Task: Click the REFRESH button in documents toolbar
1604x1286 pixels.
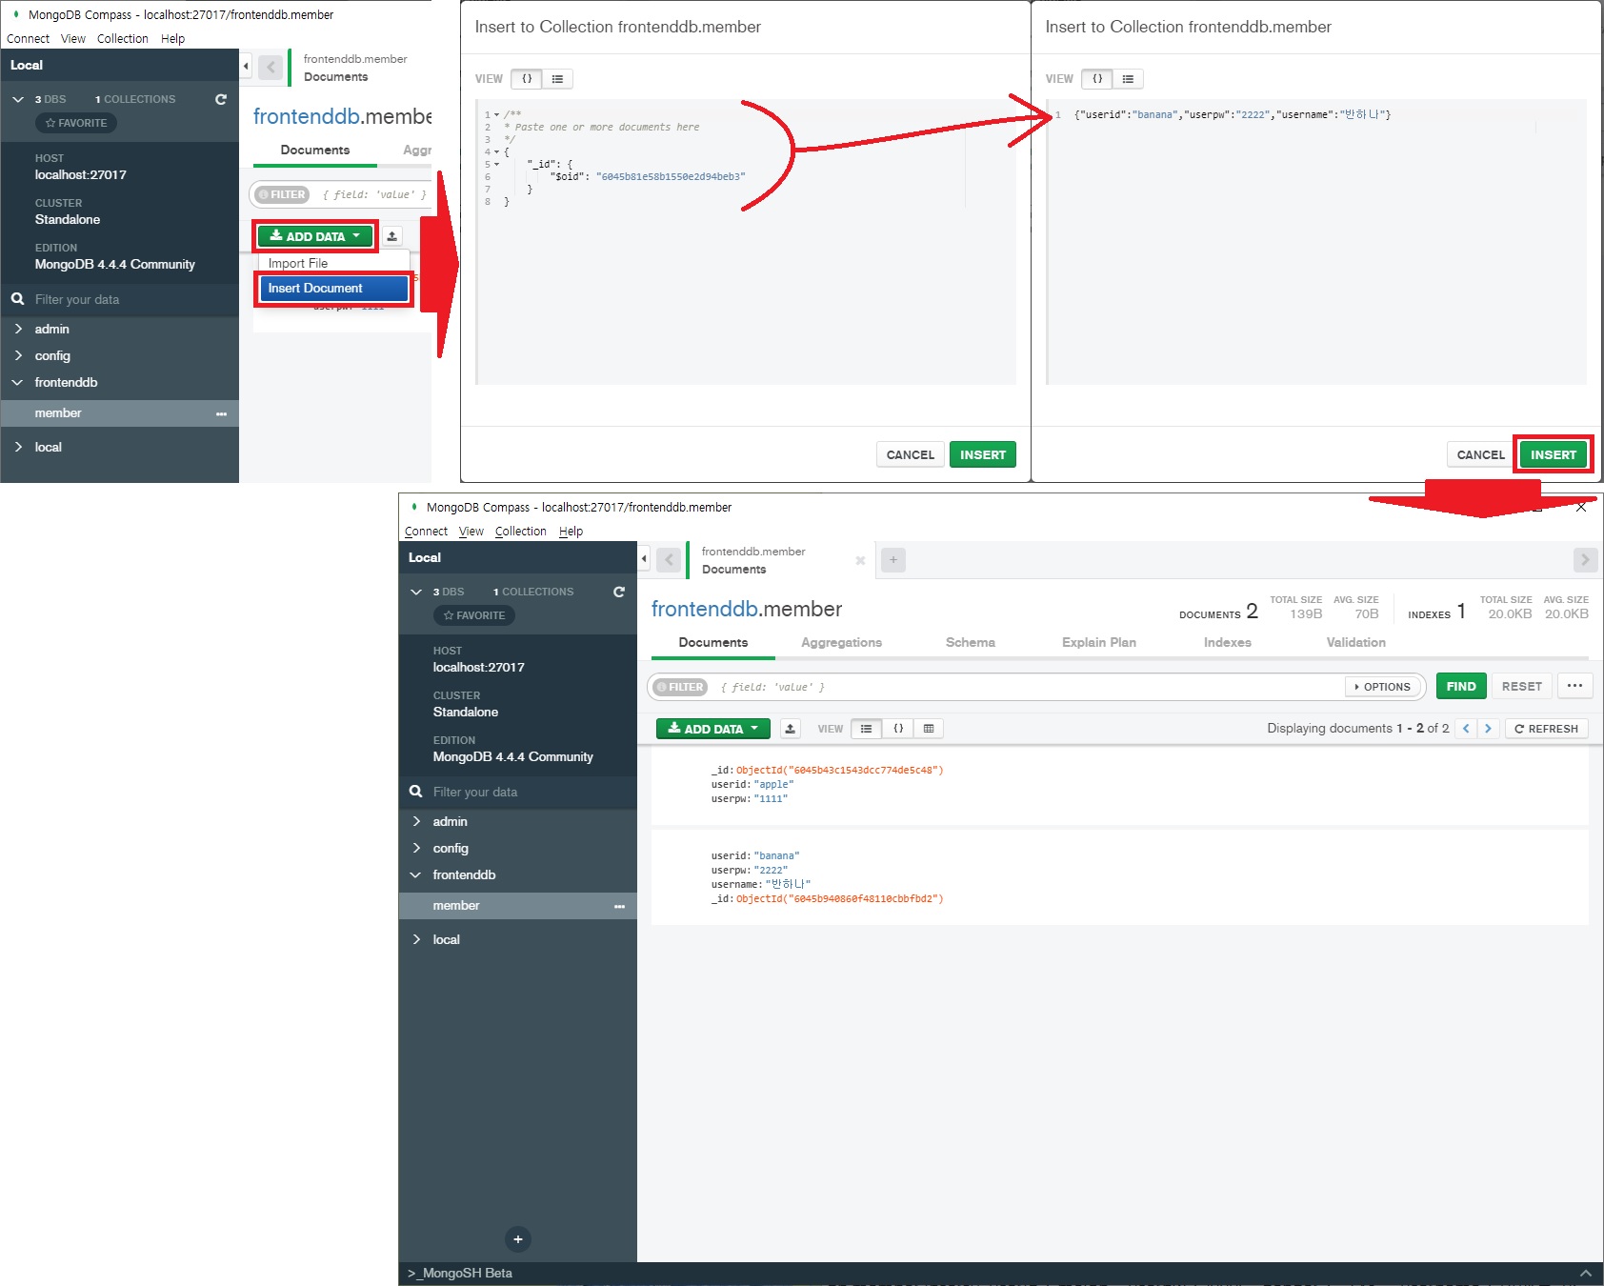Action: click(1546, 729)
